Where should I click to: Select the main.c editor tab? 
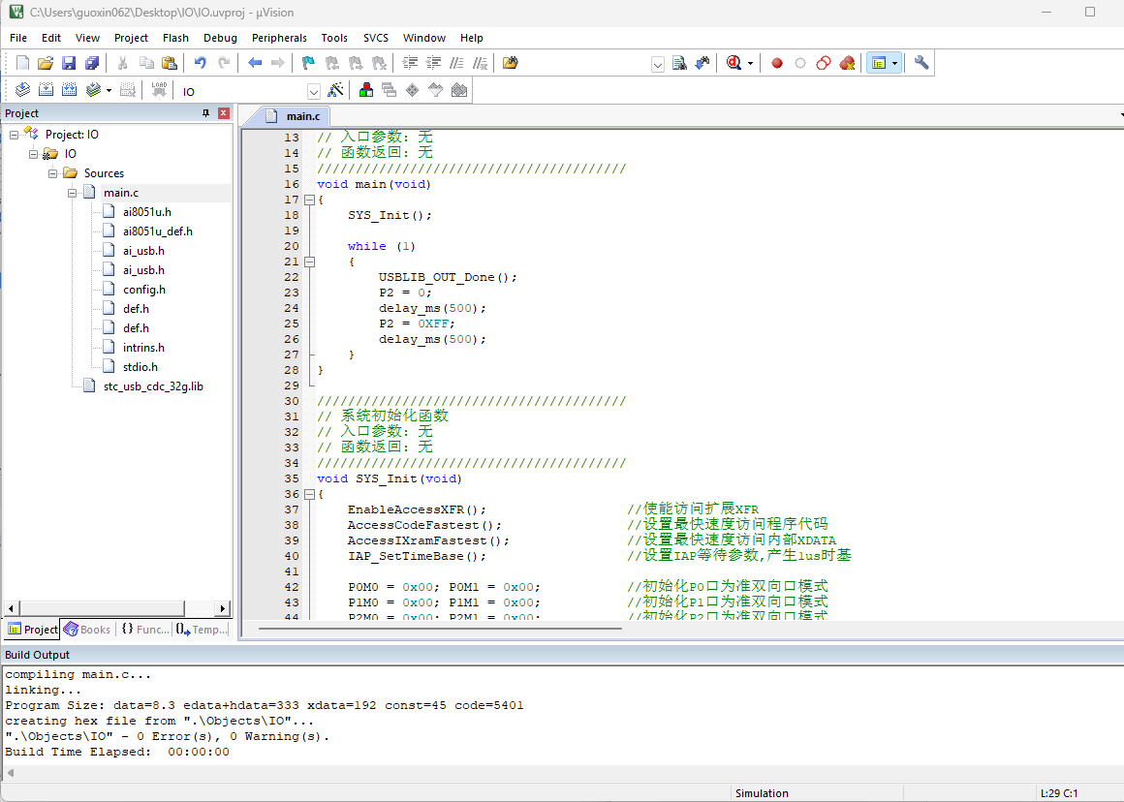click(x=294, y=116)
